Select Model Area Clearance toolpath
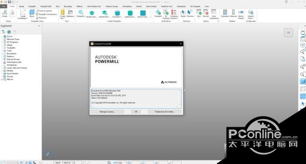Screen dimensions: 306x164 click(x=92, y=14)
